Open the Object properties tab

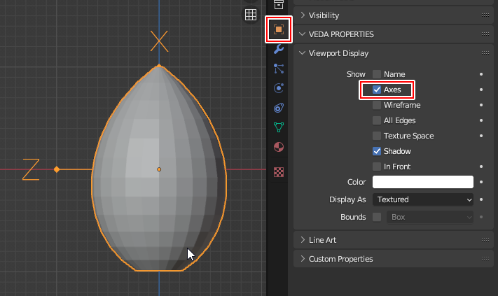(278, 29)
